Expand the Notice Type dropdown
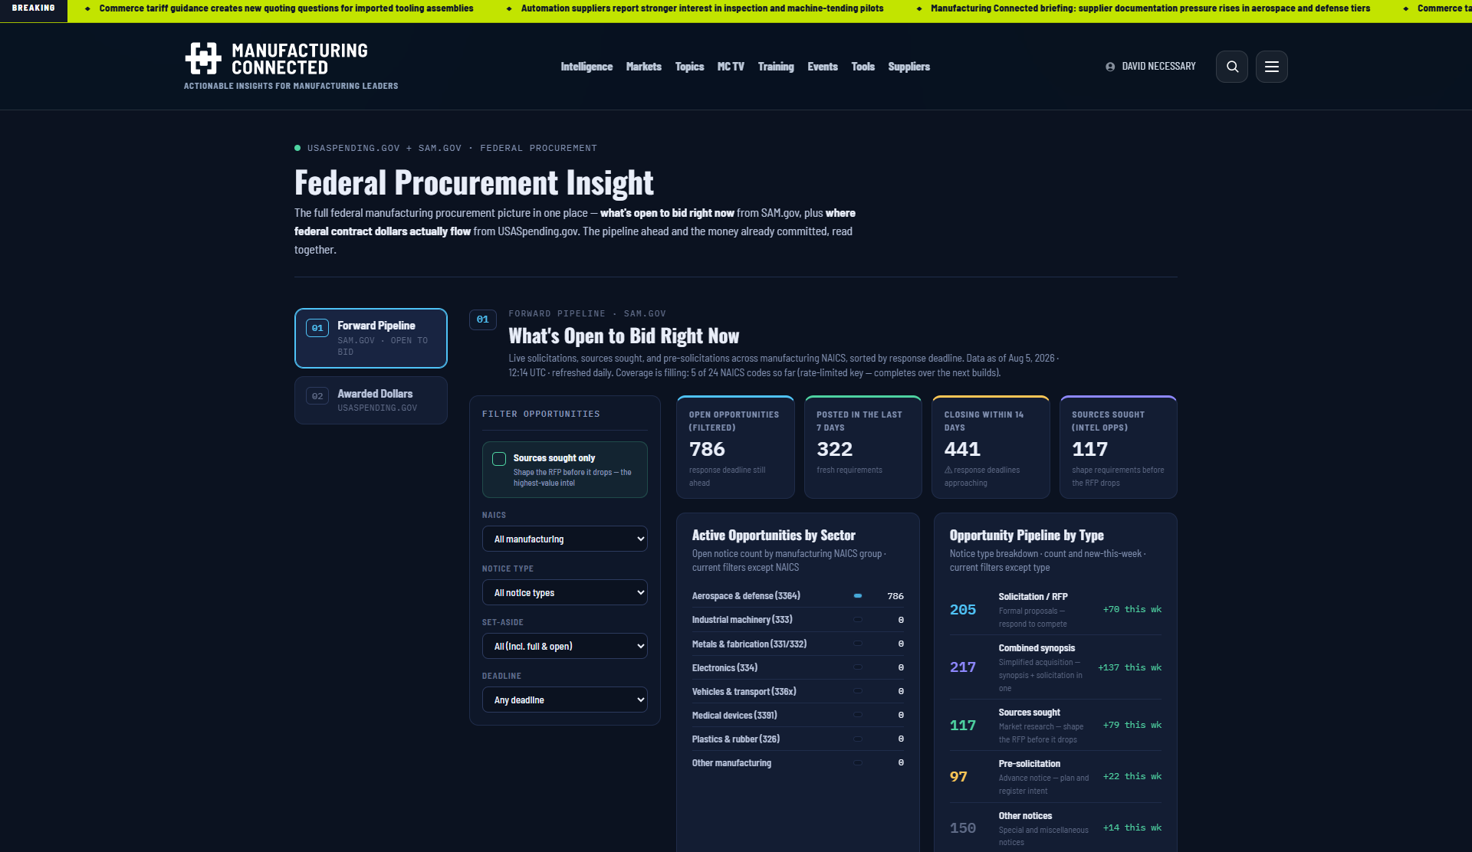This screenshot has height=852, width=1472. (565, 592)
